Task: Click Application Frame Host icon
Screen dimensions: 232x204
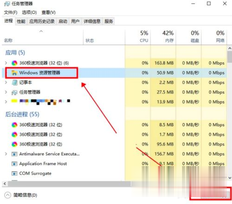Action: click(x=14, y=164)
